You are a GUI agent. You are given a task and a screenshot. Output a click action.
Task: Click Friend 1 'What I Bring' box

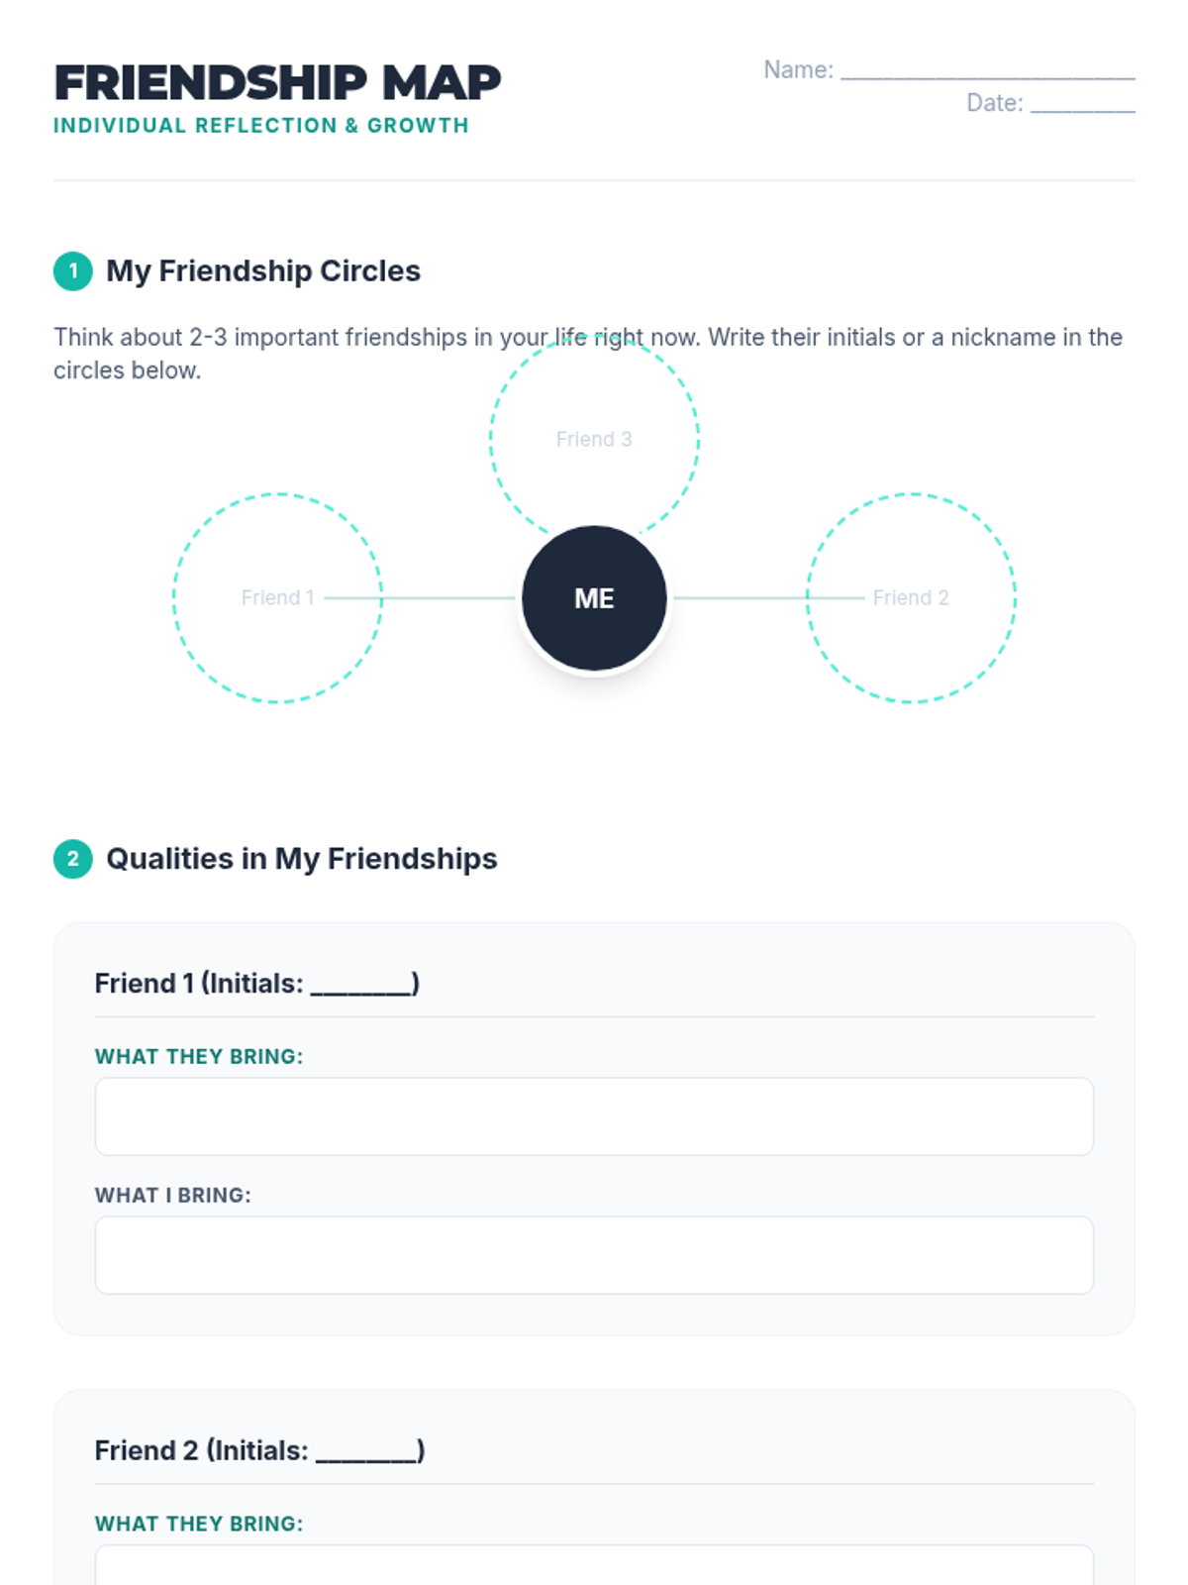click(x=594, y=1255)
